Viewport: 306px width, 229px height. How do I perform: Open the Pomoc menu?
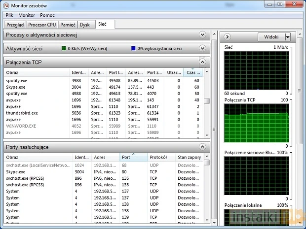click(48, 15)
